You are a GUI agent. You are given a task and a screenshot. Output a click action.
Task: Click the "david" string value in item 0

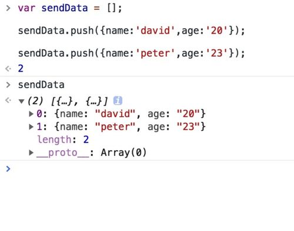tap(115, 114)
